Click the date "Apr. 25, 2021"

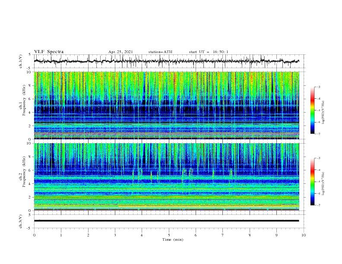120,52
